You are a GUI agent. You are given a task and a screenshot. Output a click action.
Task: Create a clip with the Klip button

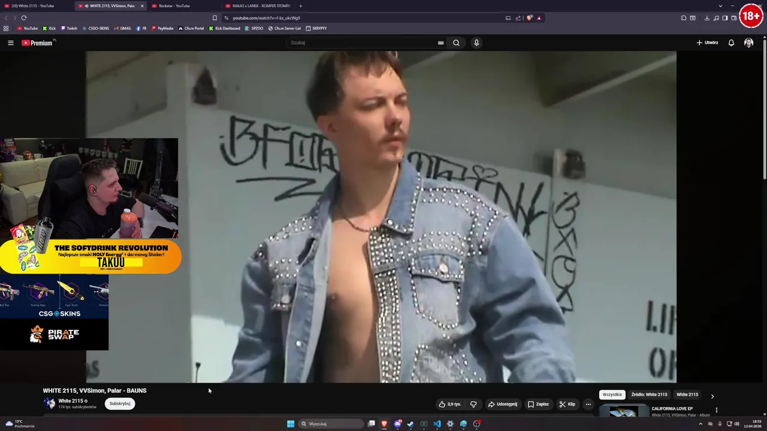tap(567, 404)
